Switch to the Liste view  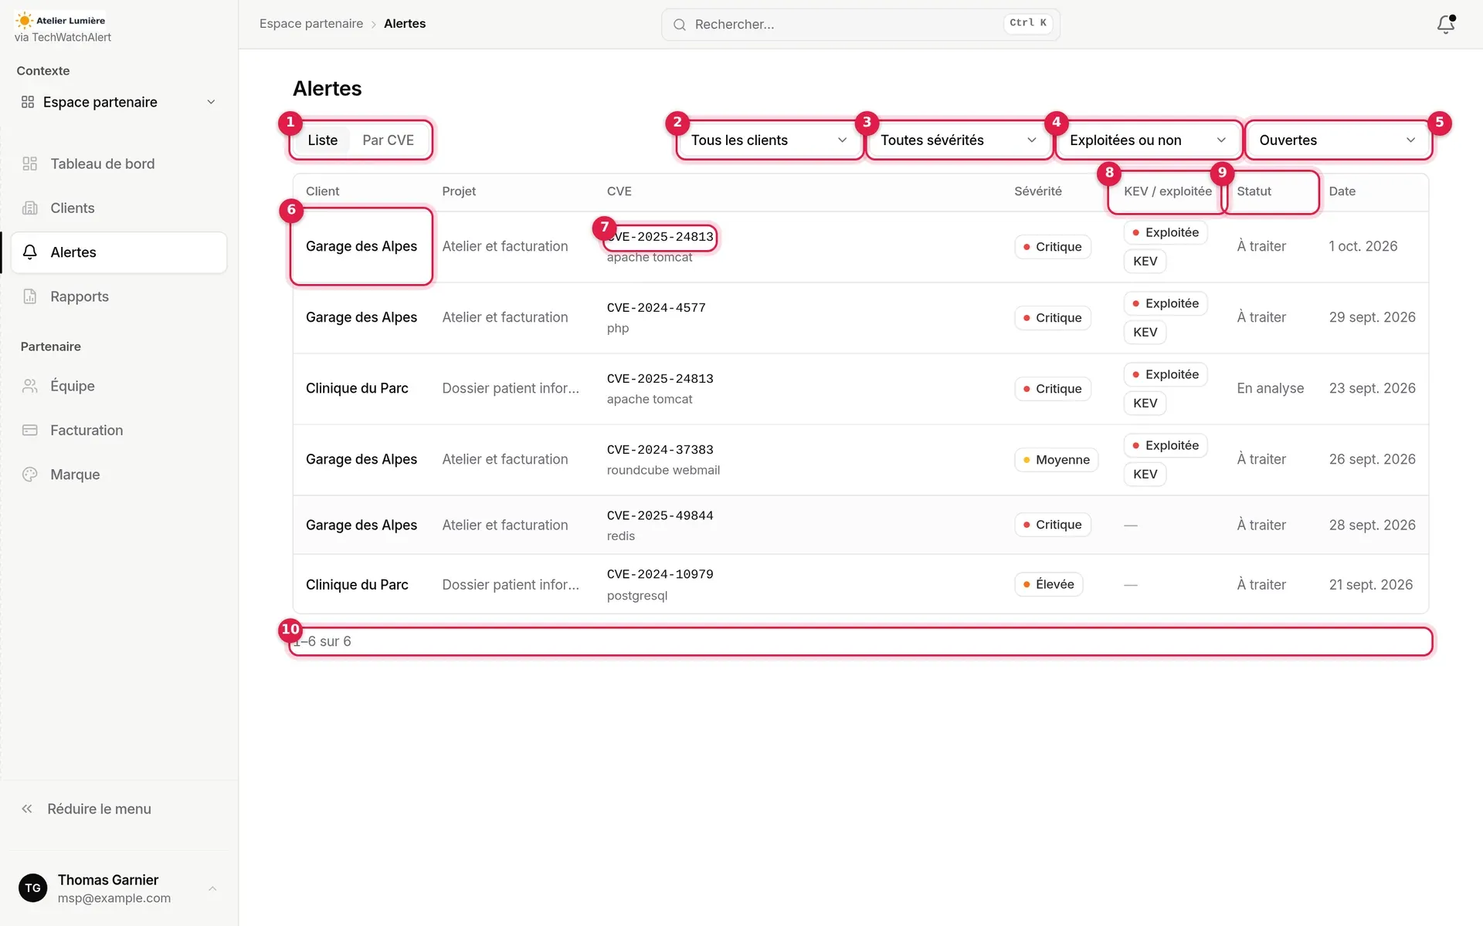click(323, 140)
